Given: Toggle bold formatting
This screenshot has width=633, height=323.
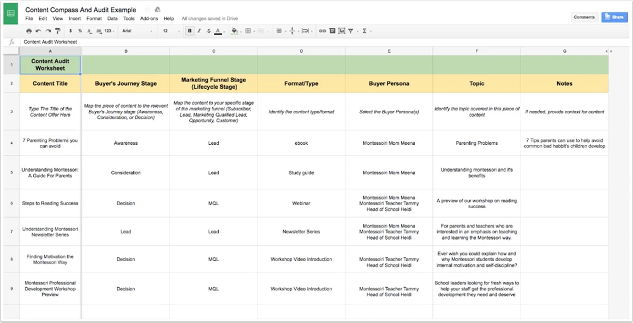Looking at the screenshot, I should pyautogui.click(x=190, y=31).
